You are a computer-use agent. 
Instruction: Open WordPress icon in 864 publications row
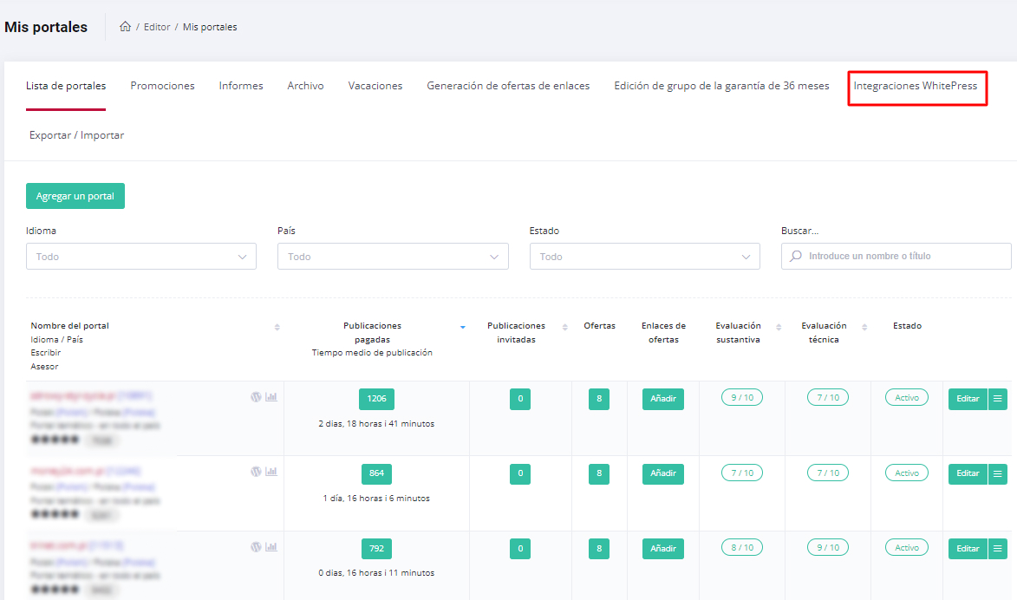point(256,472)
